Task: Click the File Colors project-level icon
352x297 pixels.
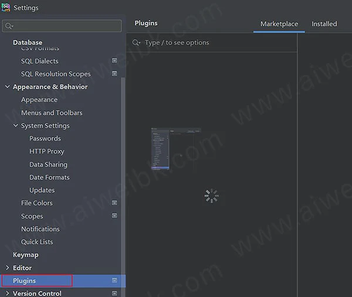Action: tap(114, 203)
